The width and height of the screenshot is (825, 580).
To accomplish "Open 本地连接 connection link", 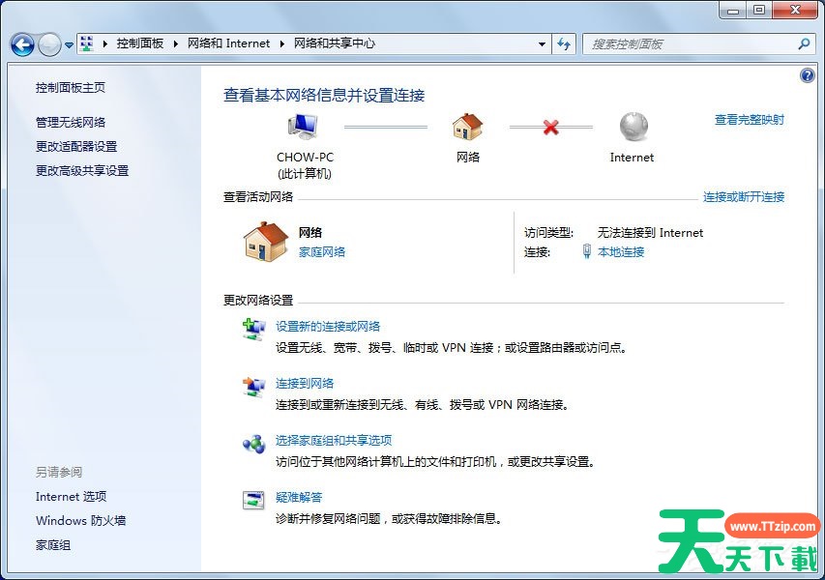I will (621, 252).
